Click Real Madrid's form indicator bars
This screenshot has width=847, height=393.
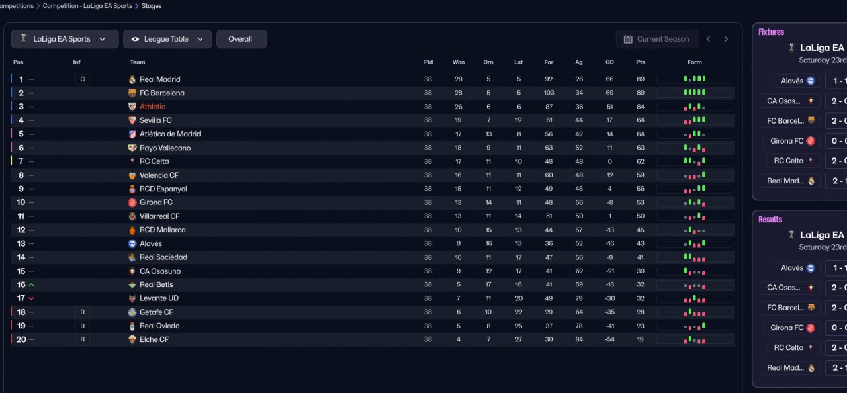(x=694, y=79)
